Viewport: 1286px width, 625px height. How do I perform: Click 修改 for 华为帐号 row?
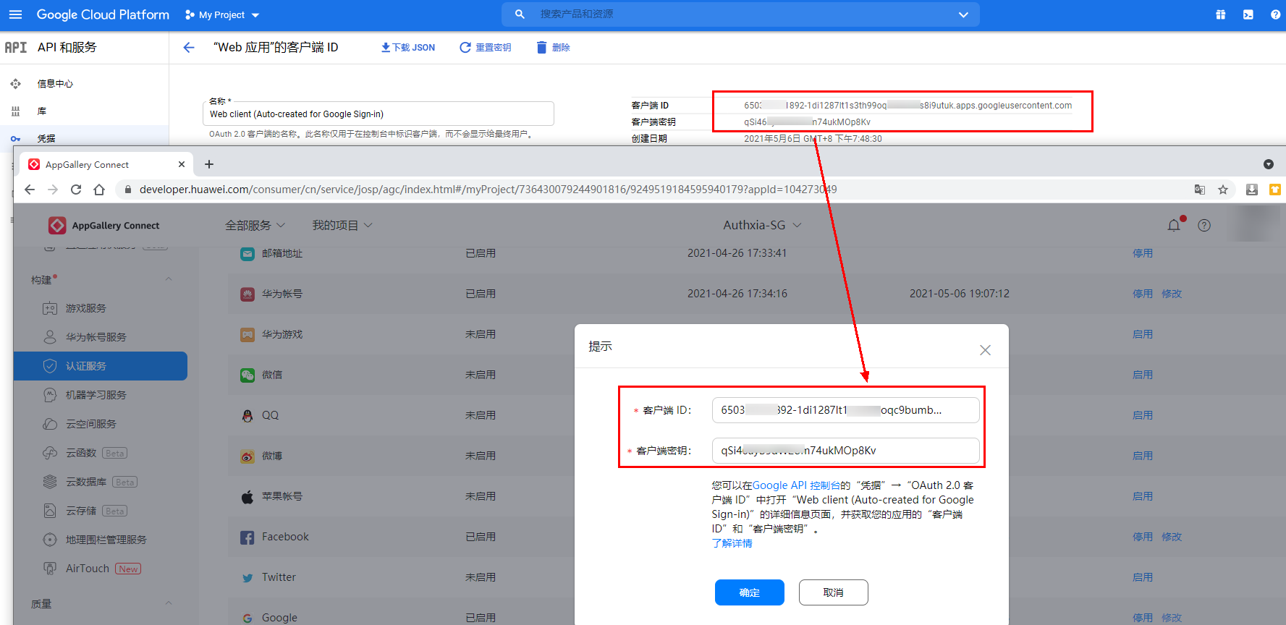1172,294
